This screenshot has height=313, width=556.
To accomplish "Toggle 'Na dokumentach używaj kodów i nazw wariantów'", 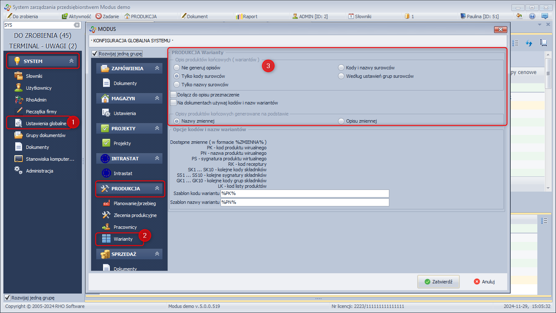I will (x=173, y=103).
